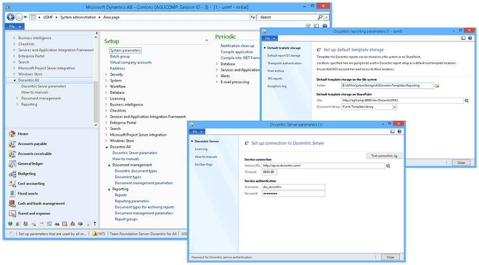Click the Username field
Screen dimensions: 479x265
293,187
